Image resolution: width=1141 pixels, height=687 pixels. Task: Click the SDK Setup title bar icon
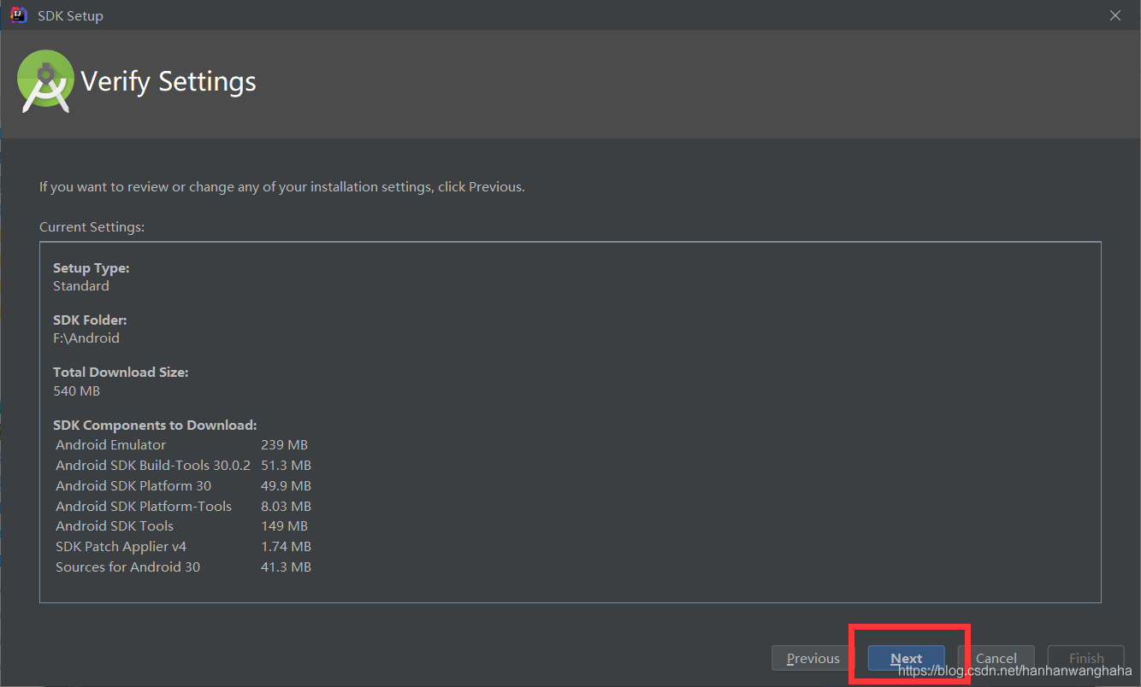(x=17, y=15)
